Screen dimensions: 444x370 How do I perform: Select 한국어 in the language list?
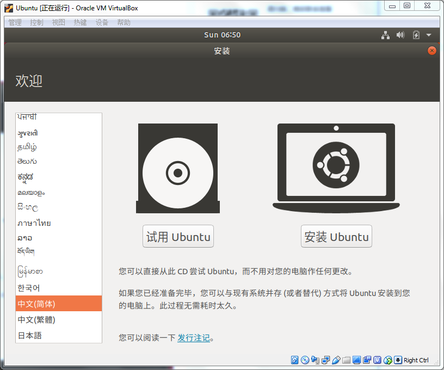pyautogui.click(x=59, y=288)
